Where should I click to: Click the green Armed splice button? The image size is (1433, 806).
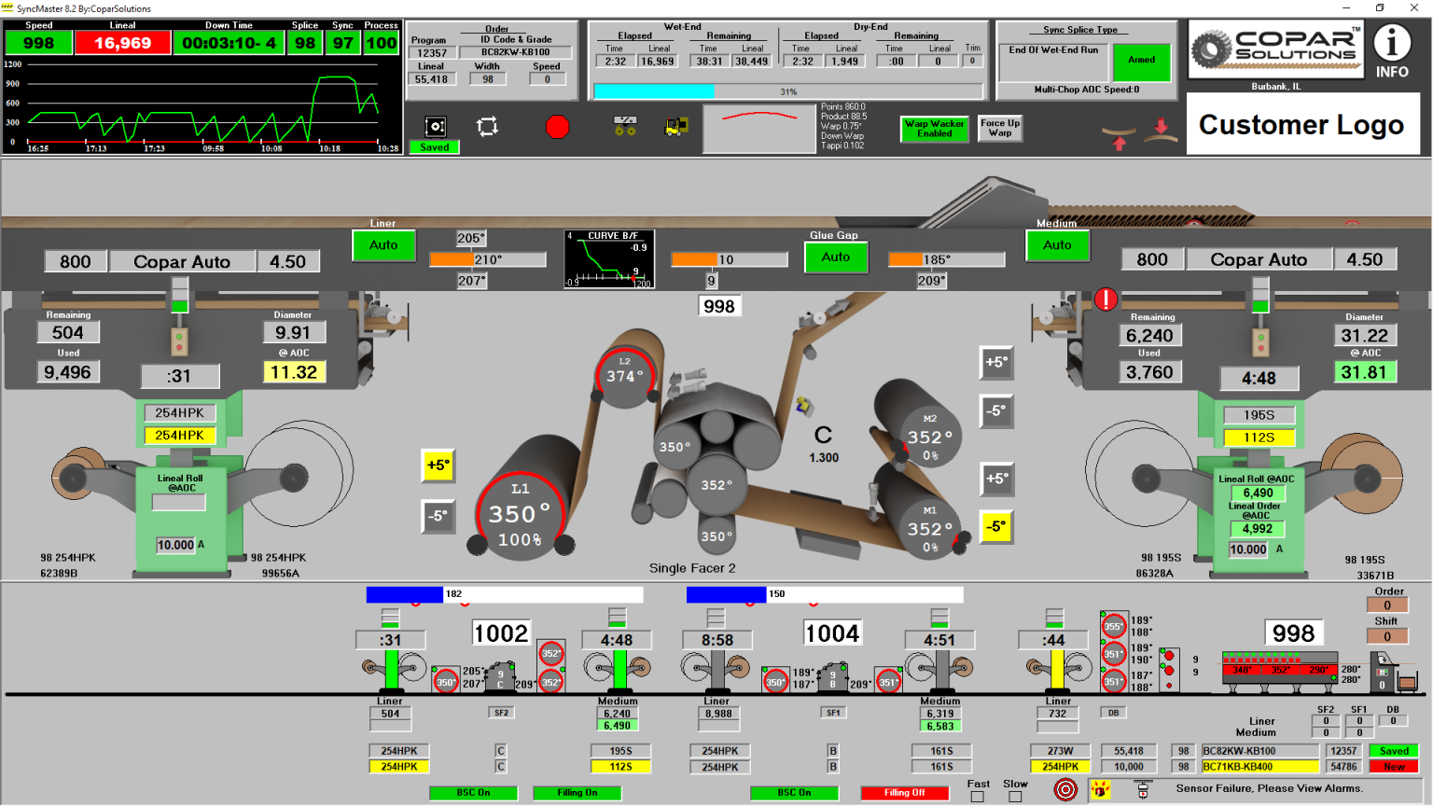[x=1141, y=61]
